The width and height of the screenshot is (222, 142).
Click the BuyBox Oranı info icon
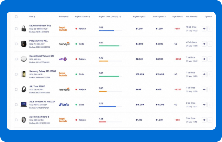117,17
